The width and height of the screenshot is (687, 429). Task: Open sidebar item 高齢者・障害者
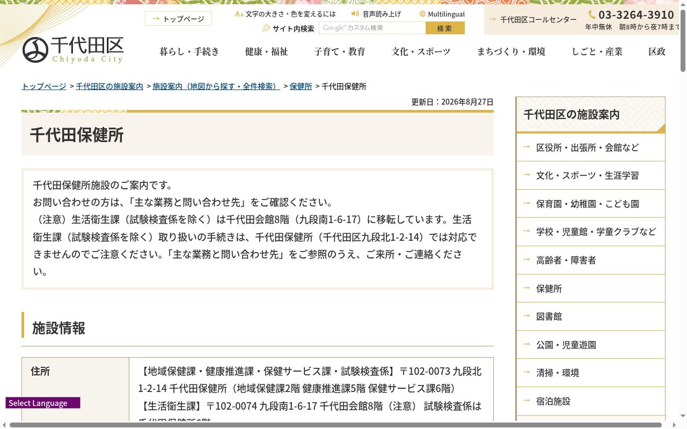[x=590, y=260]
